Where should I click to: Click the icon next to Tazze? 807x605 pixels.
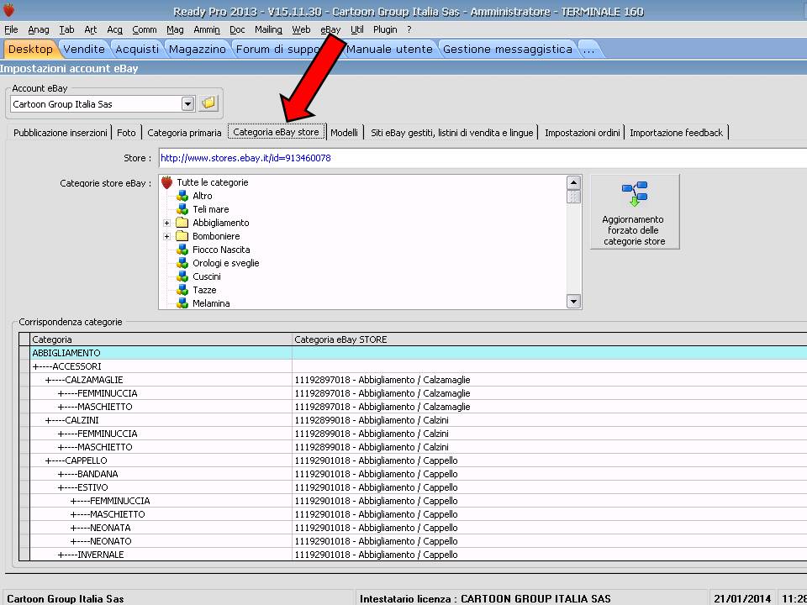point(182,290)
